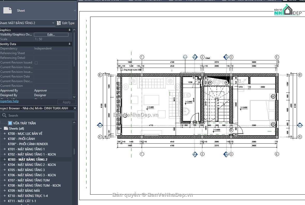This screenshot has height=205, width=305.
Task: Select KT04 - MẶT BẰNG TẦNG 2 - KGCN
Action: coord(32,165)
